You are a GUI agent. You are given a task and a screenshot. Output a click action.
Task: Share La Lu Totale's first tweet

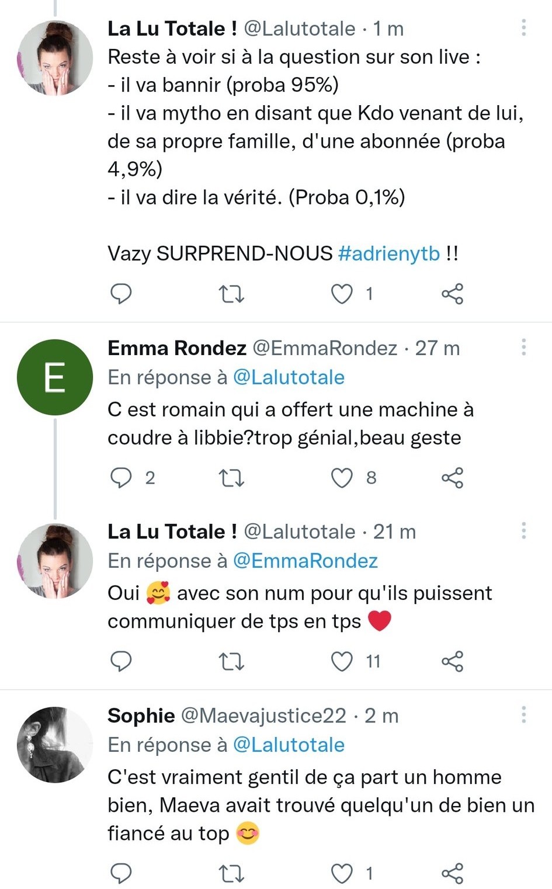[x=452, y=294]
